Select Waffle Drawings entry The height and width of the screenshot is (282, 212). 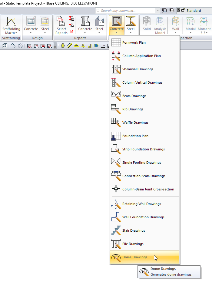(x=144, y=123)
